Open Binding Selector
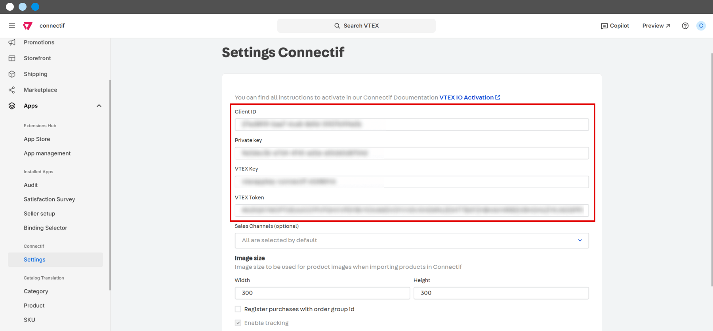Viewport: 713px width, 331px height. (45, 228)
